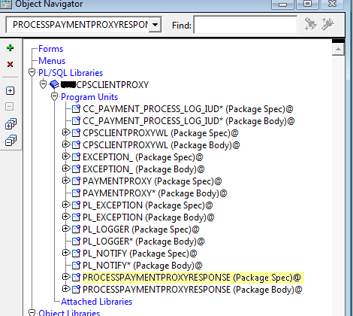Click icon of CPSCLIENTPROXYWL Package Body
353x316 pixels.
(x=76, y=145)
